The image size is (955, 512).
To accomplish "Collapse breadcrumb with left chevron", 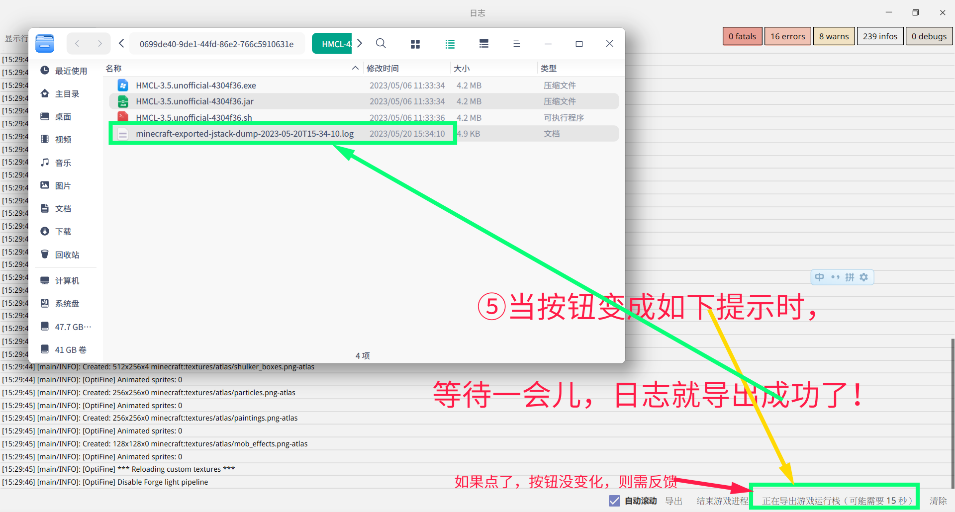I will 121,44.
